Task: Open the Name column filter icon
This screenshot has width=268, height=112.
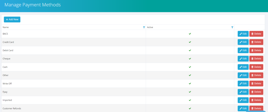Action: pos(144,27)
